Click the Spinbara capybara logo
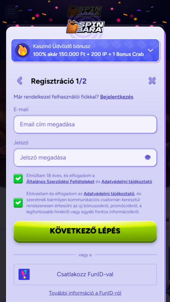170x302 pixels. 85,26
